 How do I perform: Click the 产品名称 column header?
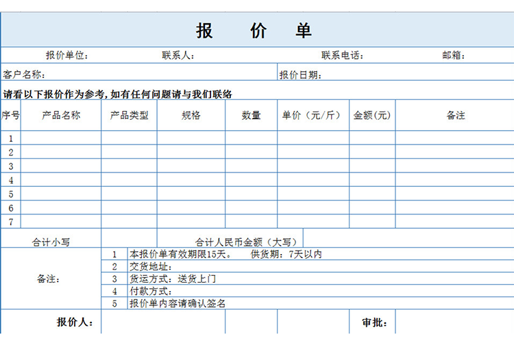tap(61, 116)
